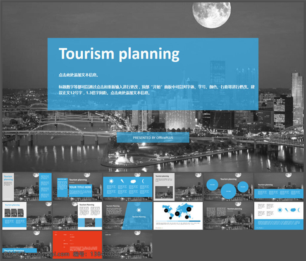Open the three blue circles slide thumbnail

228,187
